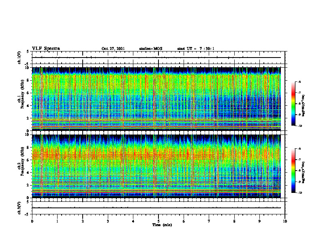Image resolution: width=321 pixels, height=248 pixels.
Task: Click the "start UT = 7:30:1" header text
Action: click(196, 49)
